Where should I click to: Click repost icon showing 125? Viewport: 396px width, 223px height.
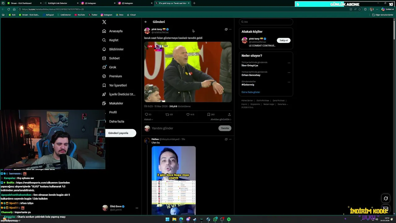pos(167,114)
